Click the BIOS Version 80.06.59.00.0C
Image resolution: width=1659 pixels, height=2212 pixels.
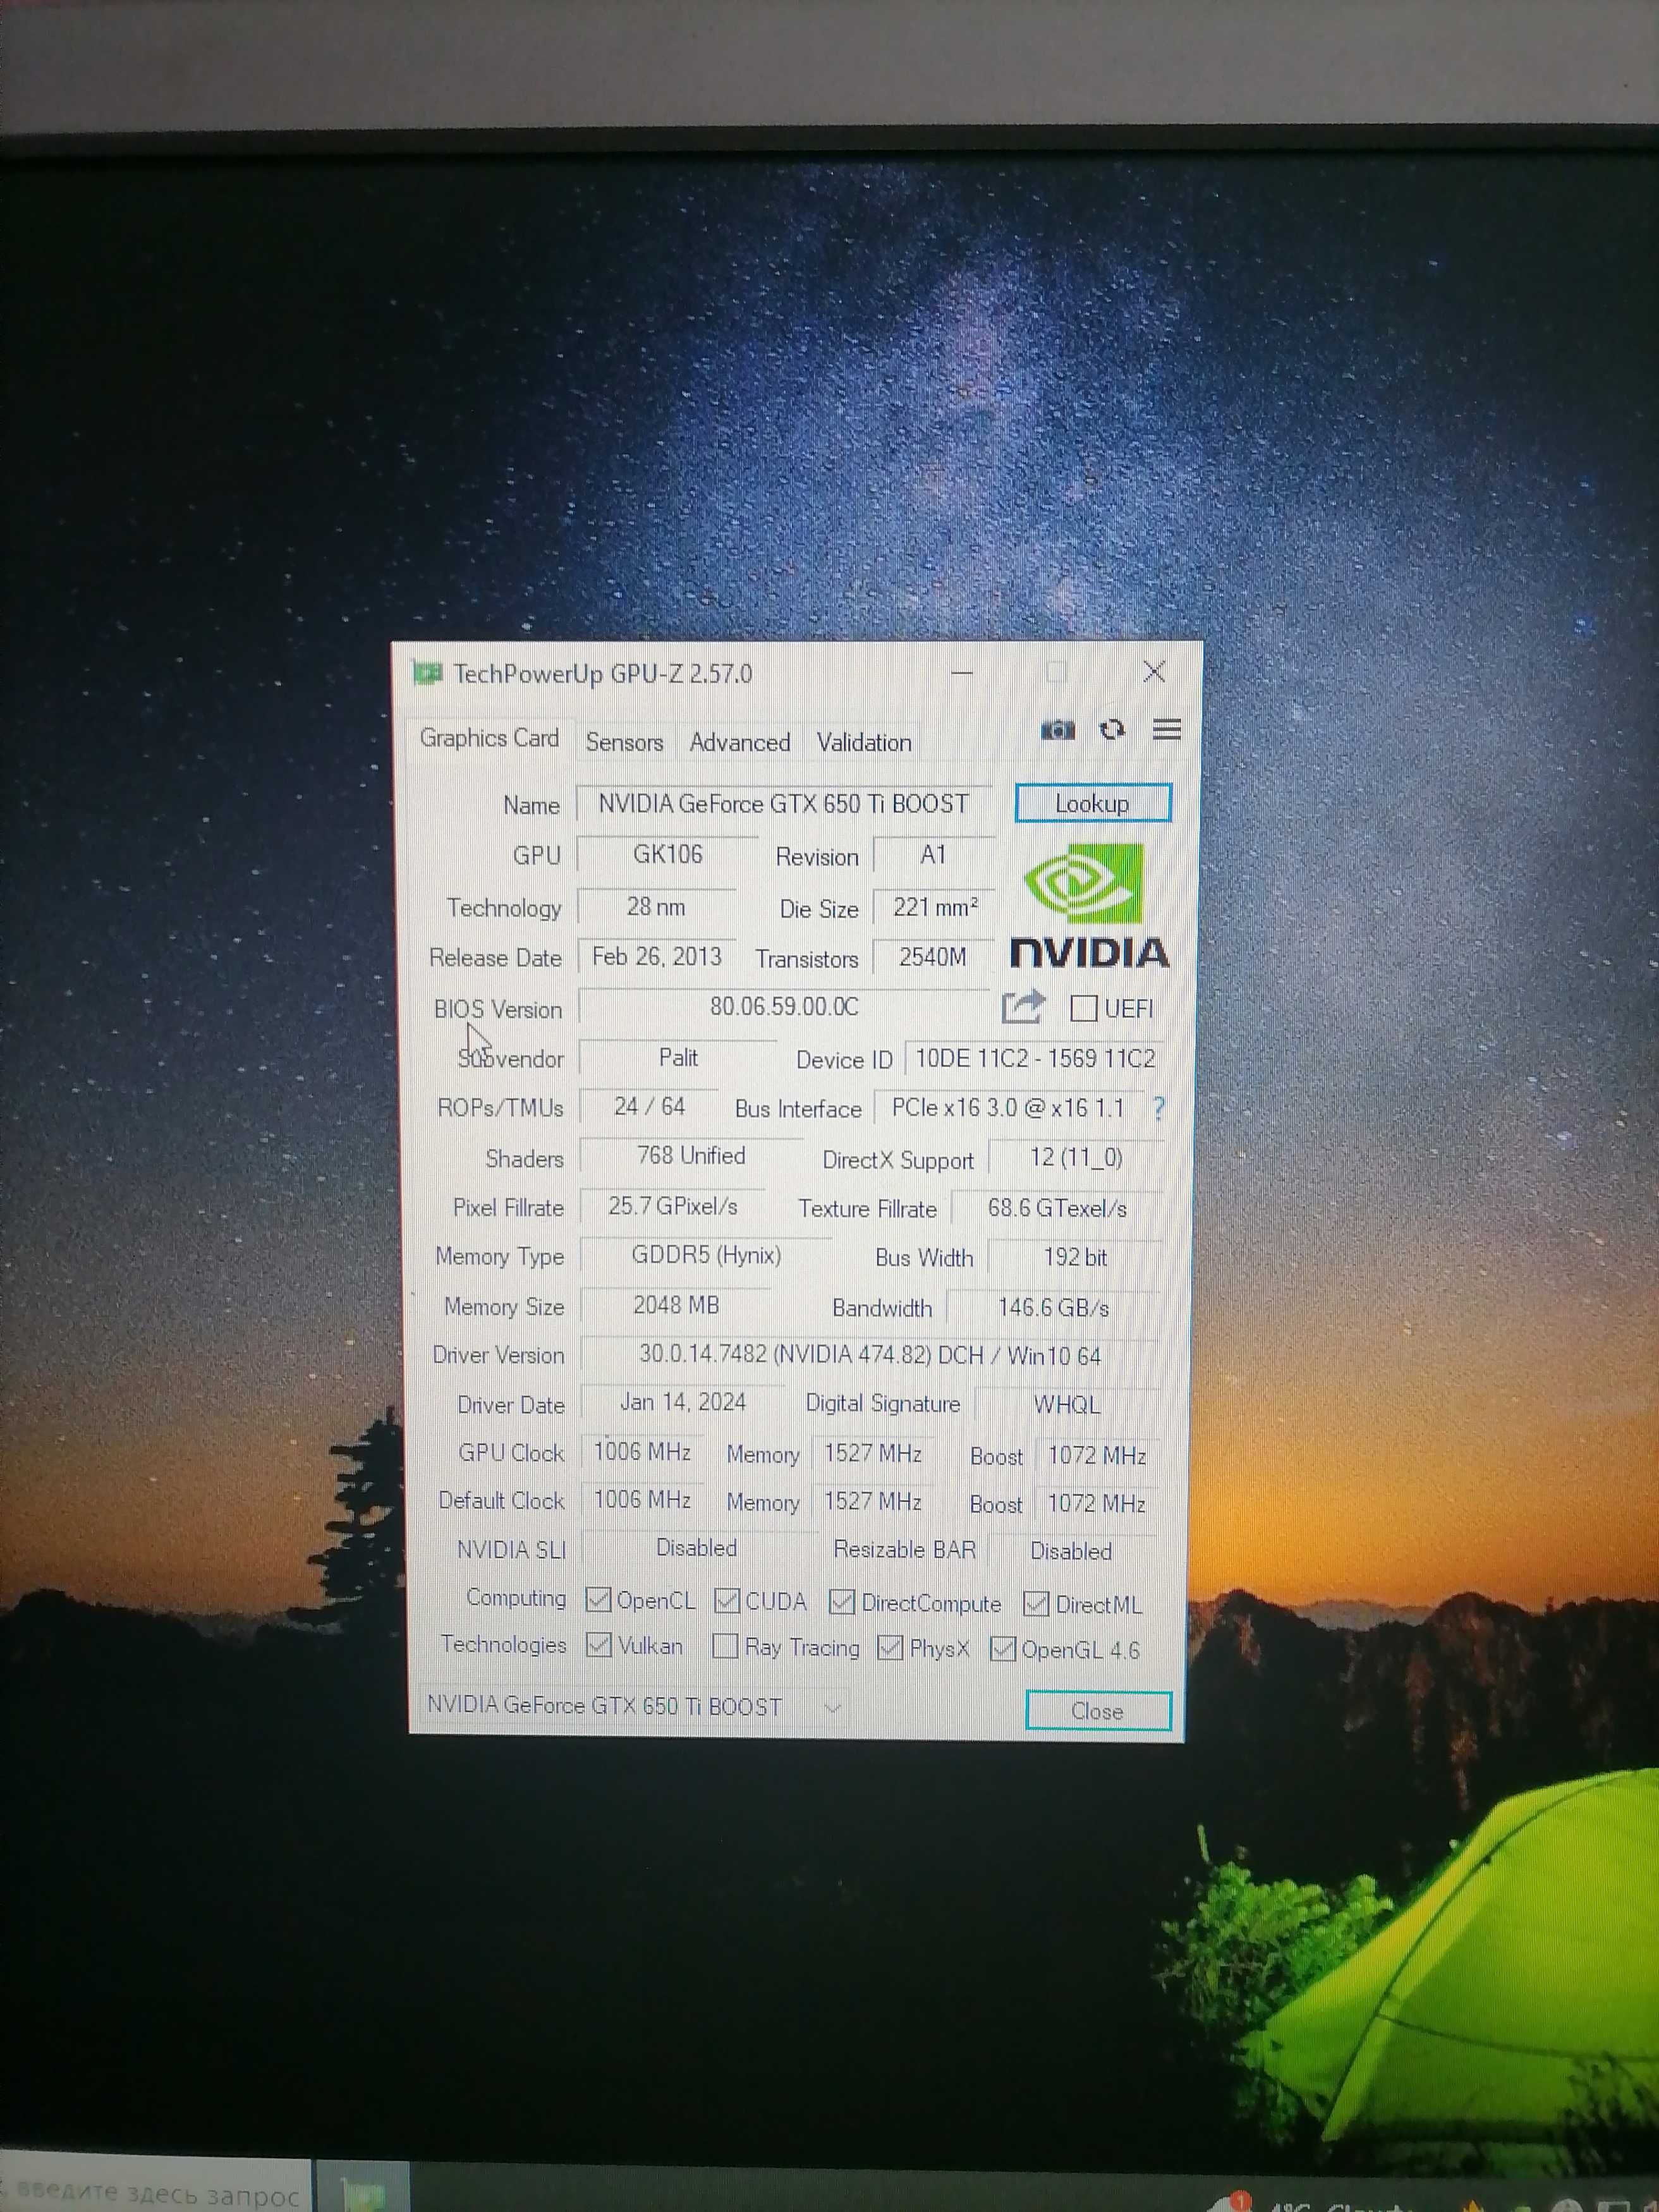pos(784,1007)
